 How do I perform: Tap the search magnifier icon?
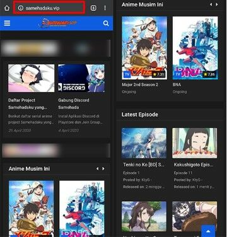click(x=106, y=23)
